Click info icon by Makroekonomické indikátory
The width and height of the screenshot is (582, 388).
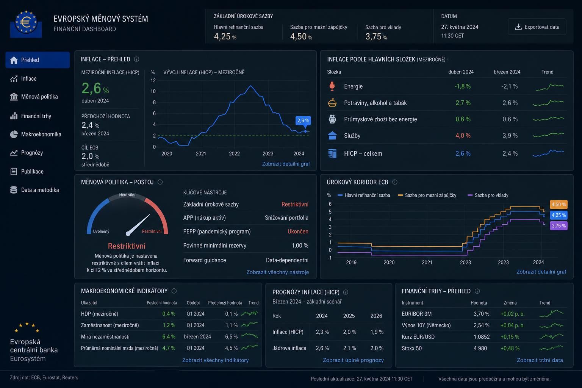click(x=174, y=291)
